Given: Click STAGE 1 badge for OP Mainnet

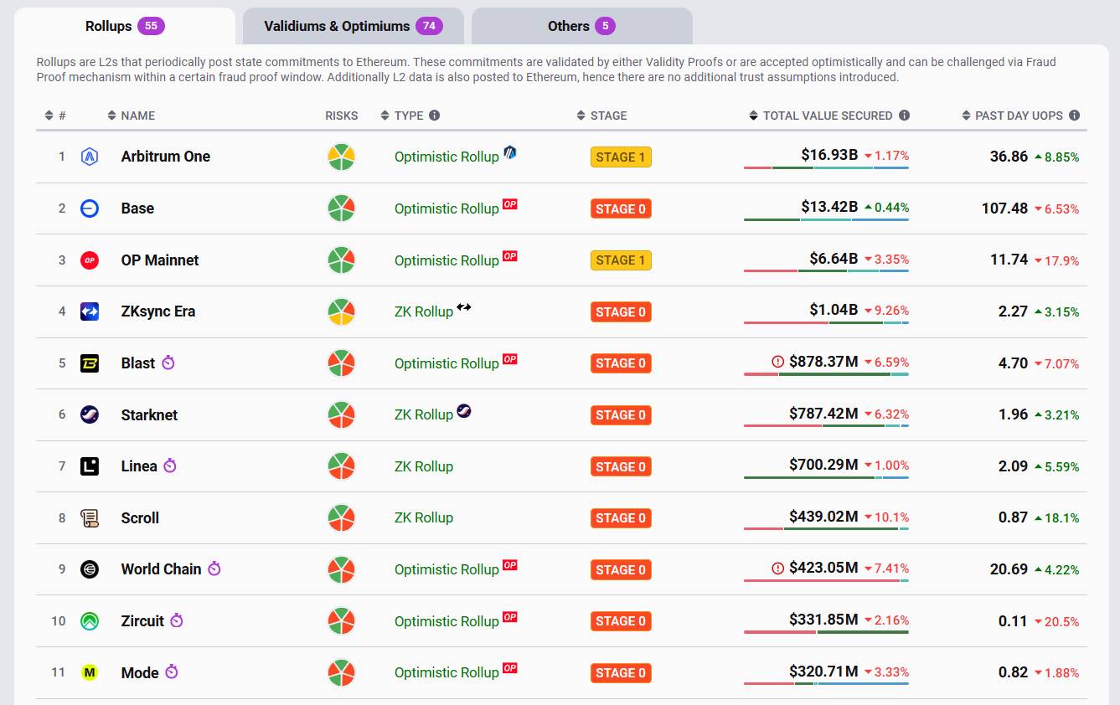Looking at the screenshot, I should pyautogui.click(x=621, y=260).
